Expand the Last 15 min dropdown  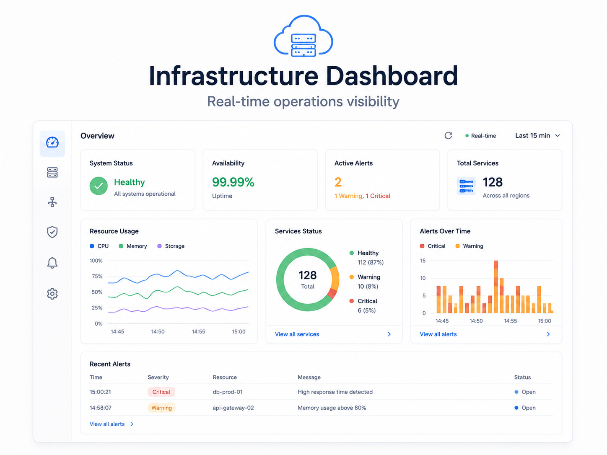pos(538,135)
